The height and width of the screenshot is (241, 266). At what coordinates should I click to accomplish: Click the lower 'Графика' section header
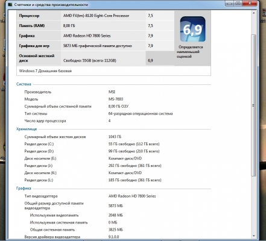24,189
